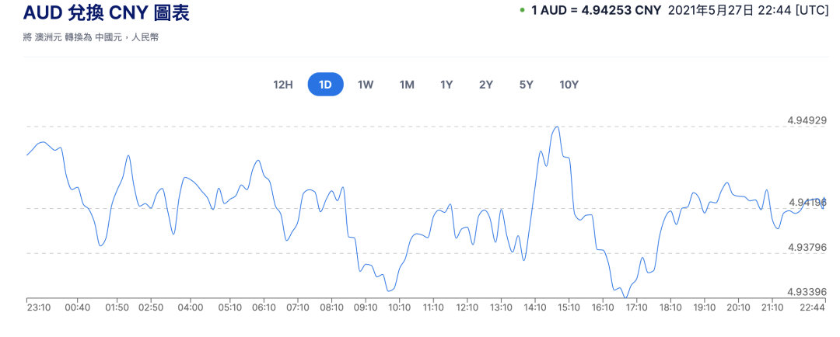The width and height of the screenshot is (840, 337).
Task: Switch chart to 5Y range
Action: (526, 85)
